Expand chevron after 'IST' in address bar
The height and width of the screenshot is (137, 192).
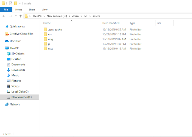[90, 16]
